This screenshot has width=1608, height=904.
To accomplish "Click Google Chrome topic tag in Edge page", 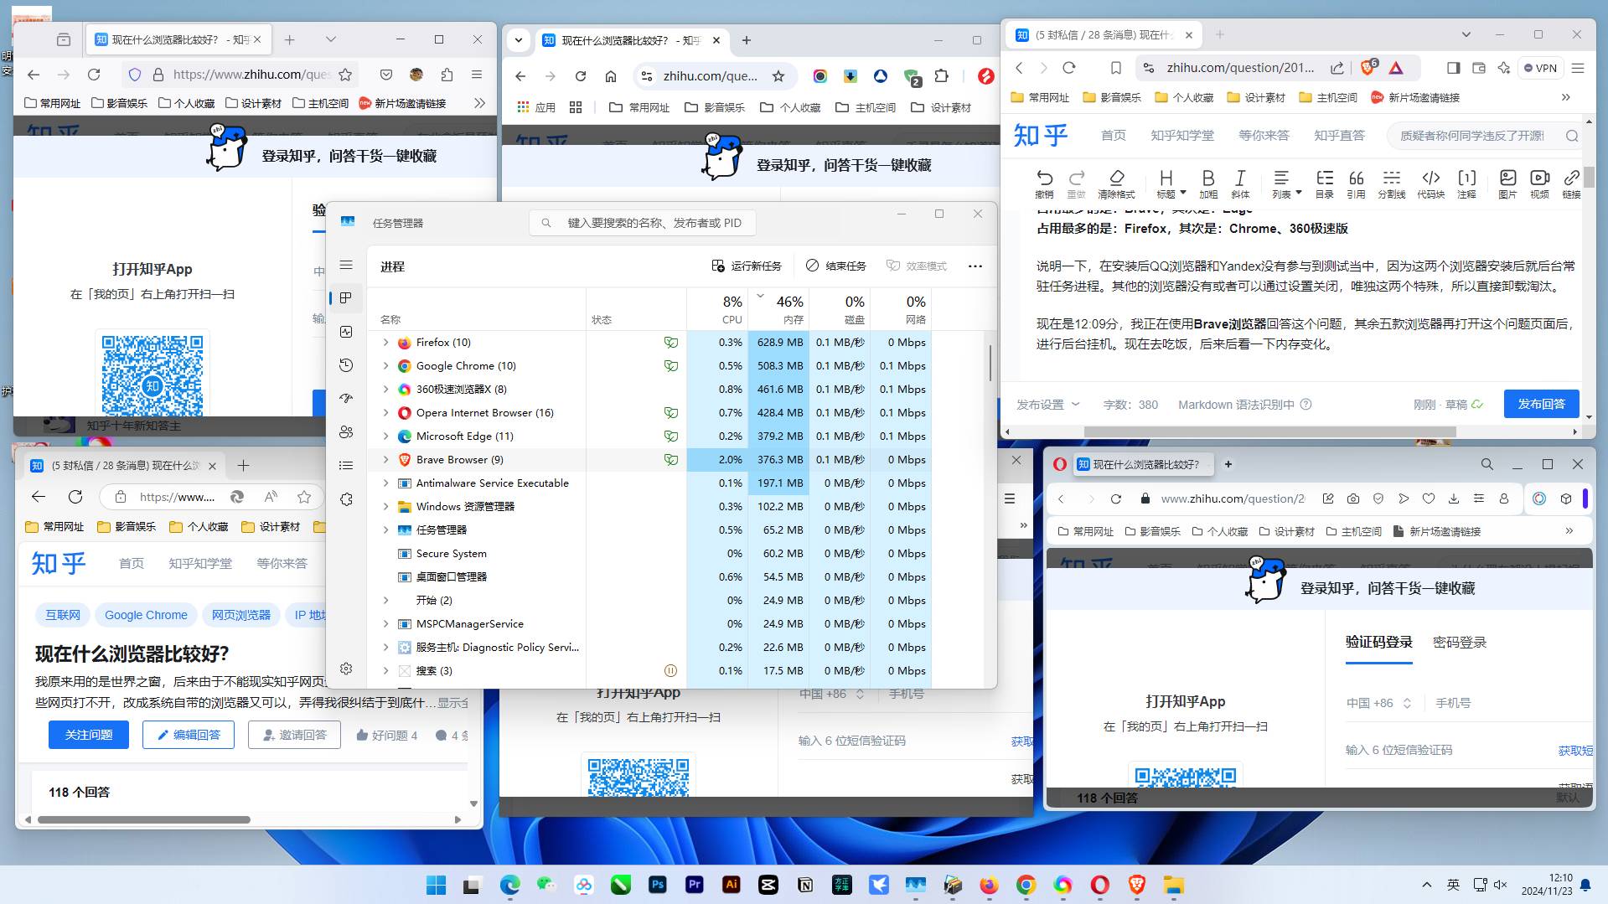I will tap(146, 615).
